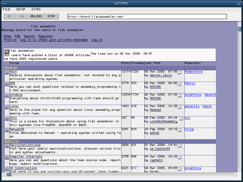Viewport: 243px width, 182px height.
Task: Open the FILE menu
Action: point(6,9)
